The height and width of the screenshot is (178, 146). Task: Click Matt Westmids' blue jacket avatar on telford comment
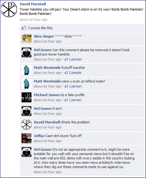[x=26, y=84]
